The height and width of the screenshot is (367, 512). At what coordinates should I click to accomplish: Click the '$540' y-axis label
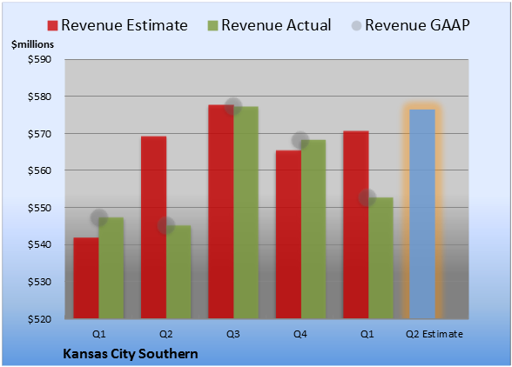click(x=39, y=244)
